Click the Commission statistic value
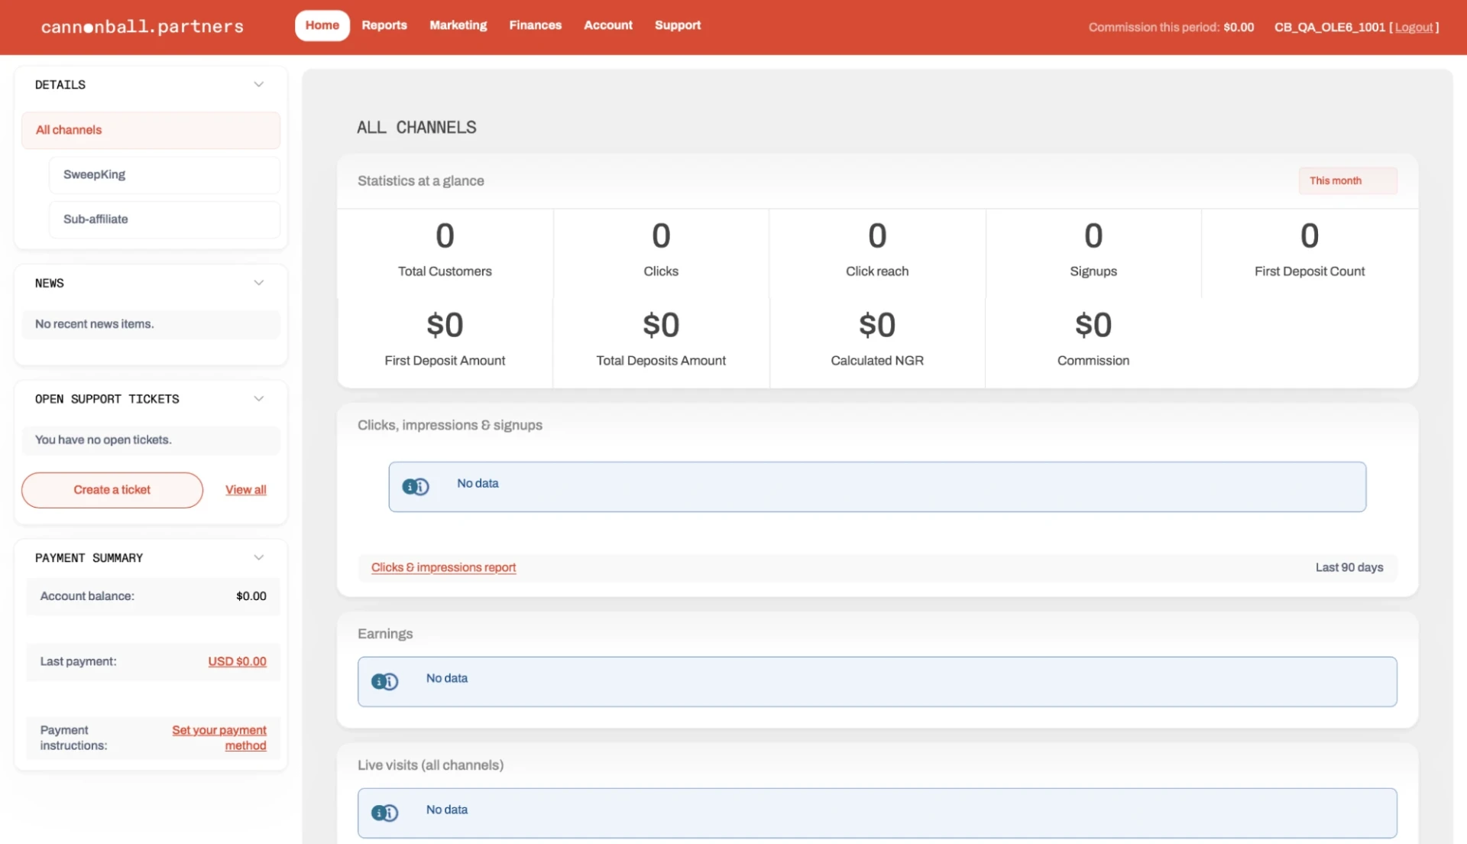1467x844 pixels. (x=1093, y=325)
